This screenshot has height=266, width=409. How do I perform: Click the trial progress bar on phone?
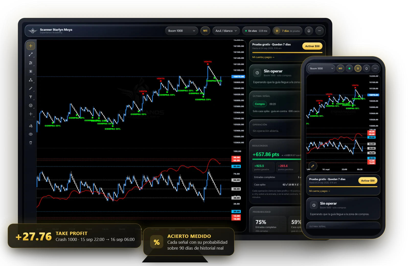(343, 187)
